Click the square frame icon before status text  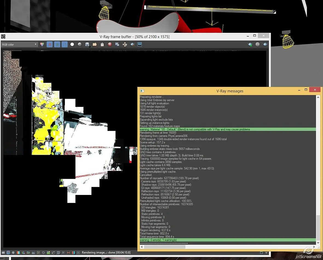tap(78, 252)
